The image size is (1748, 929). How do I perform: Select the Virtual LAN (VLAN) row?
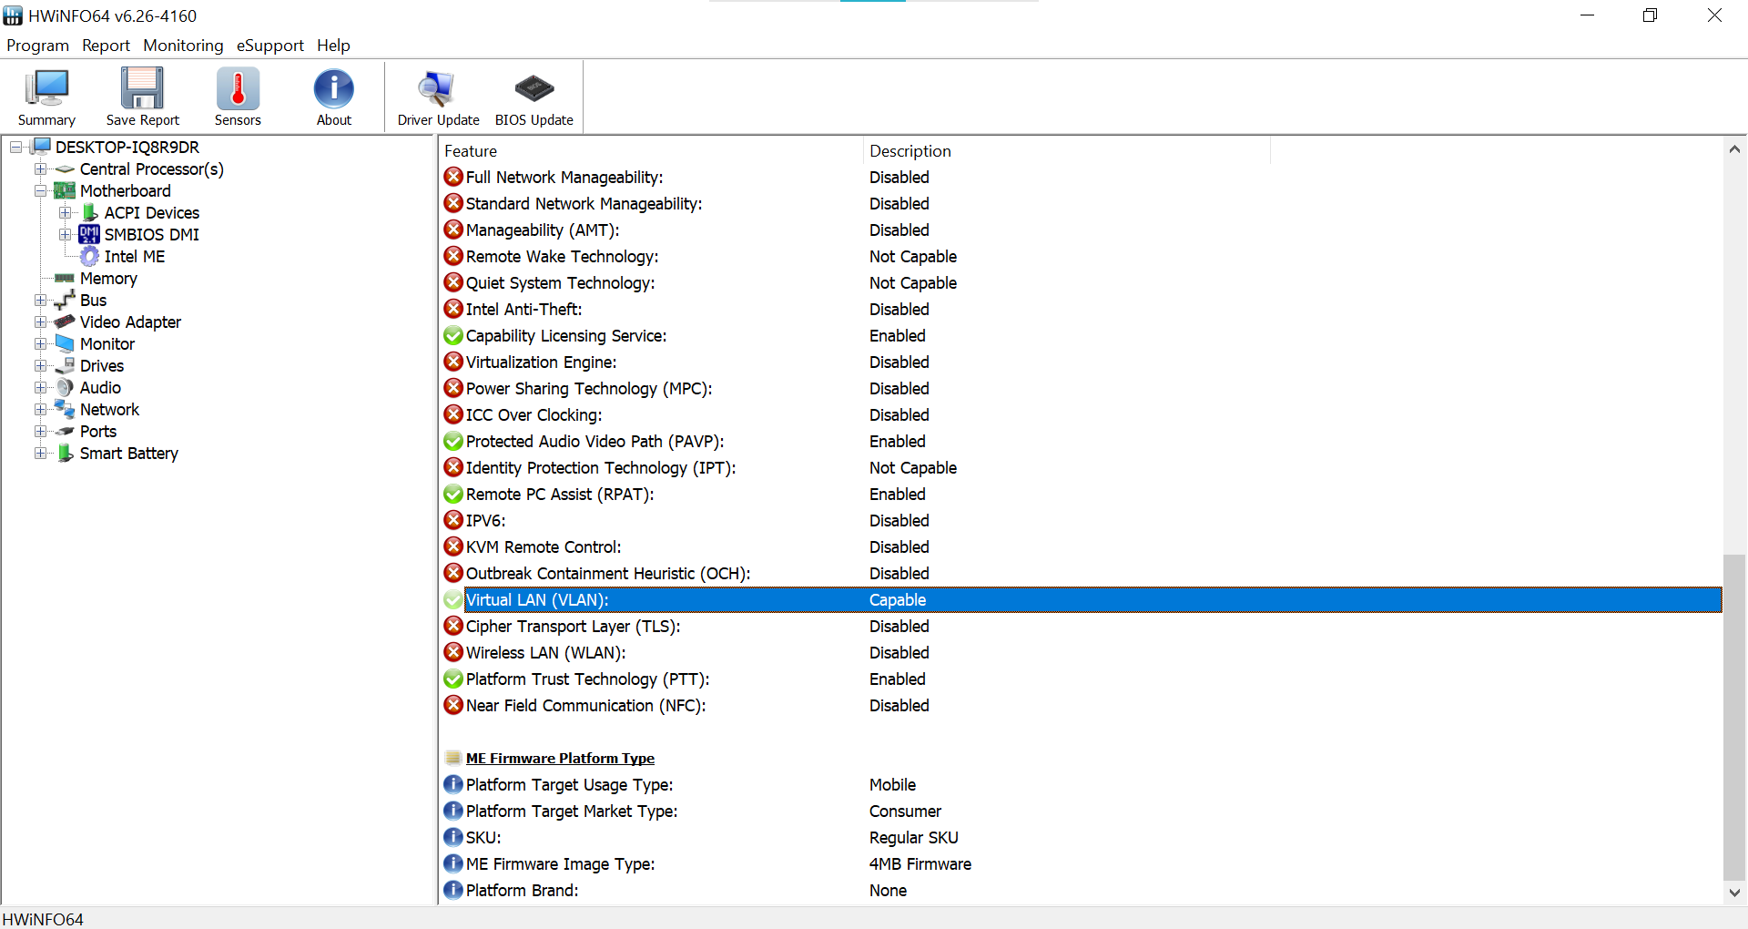point(1081,599)
